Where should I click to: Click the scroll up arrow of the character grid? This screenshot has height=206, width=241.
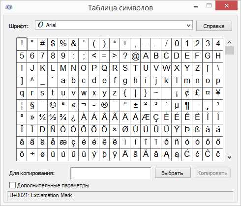tap(229, 43)
